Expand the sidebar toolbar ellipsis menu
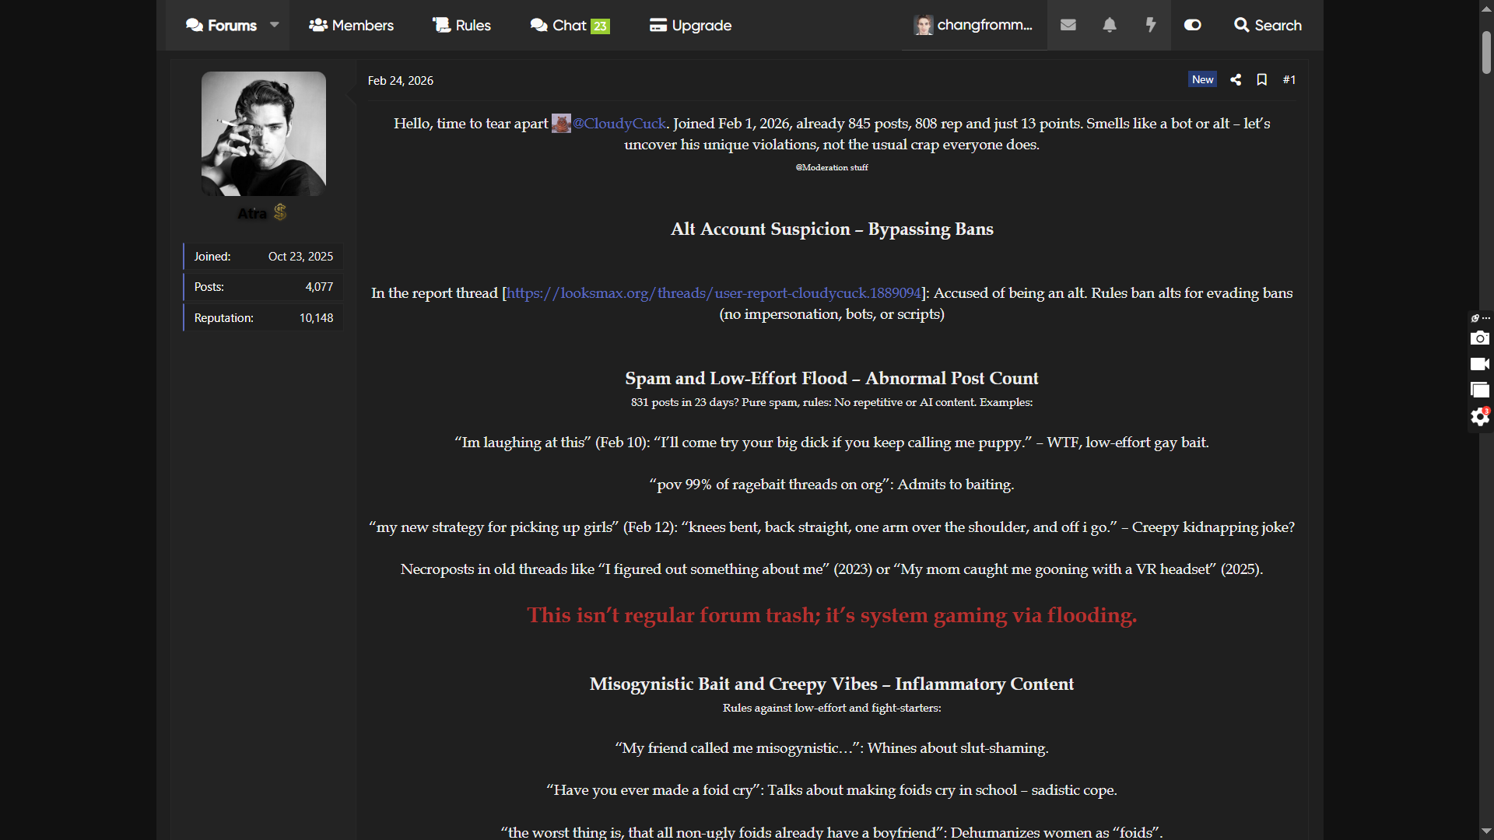Viewport: 1494px width, 840px height. (1485, 318)
